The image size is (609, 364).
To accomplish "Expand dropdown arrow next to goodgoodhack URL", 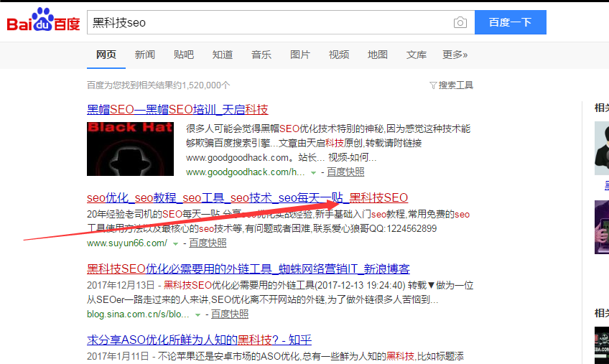I will pos(313,173).
